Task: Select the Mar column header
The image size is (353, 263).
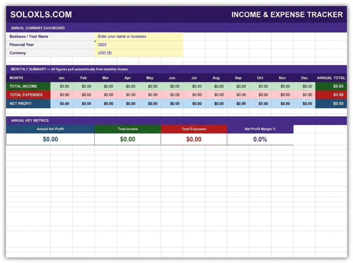Action: point(105,78)
